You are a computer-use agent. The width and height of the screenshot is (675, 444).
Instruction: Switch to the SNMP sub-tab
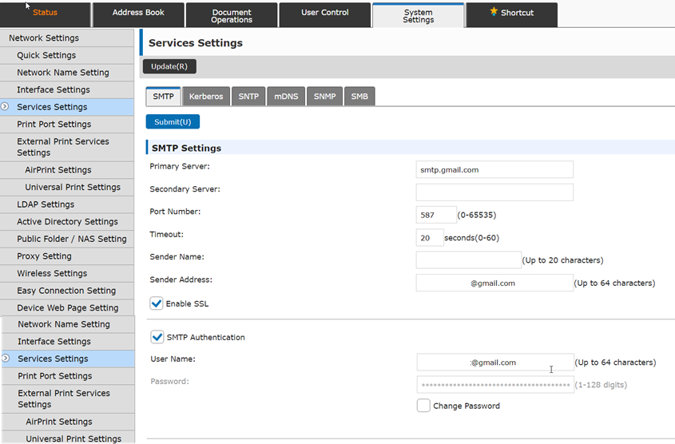coord(324,97)
